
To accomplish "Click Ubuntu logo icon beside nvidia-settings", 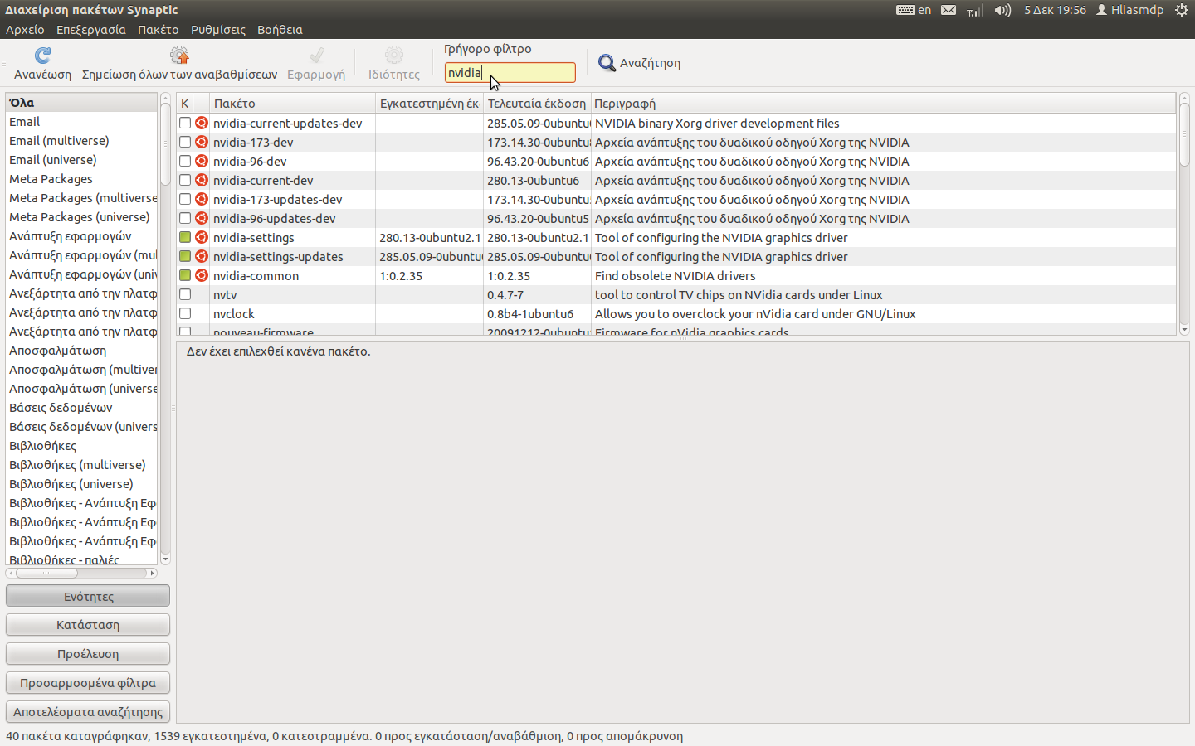I will (x=202, y=237).
